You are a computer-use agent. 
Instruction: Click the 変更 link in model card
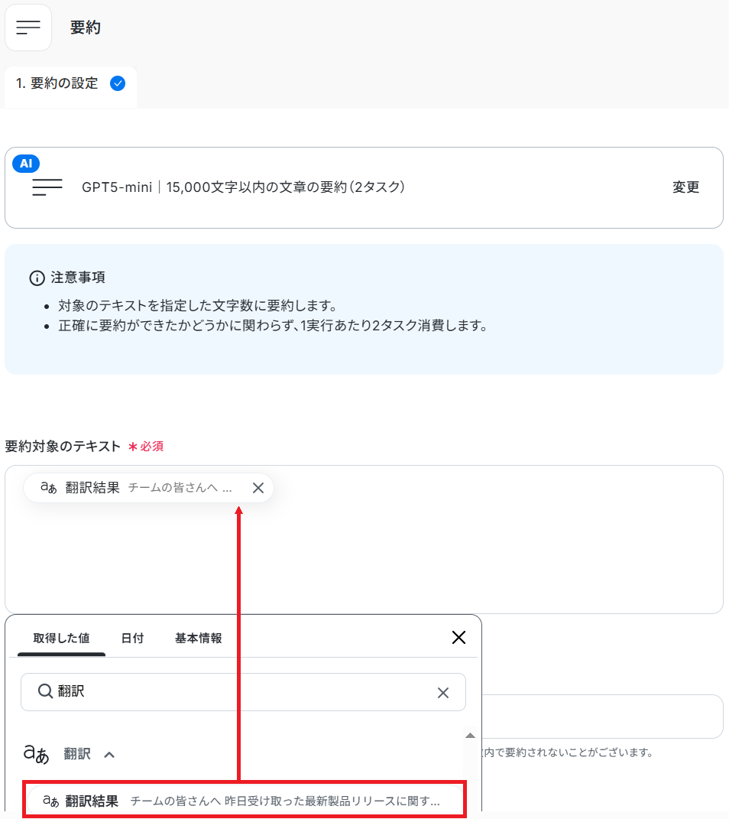(x=685, y=187)
